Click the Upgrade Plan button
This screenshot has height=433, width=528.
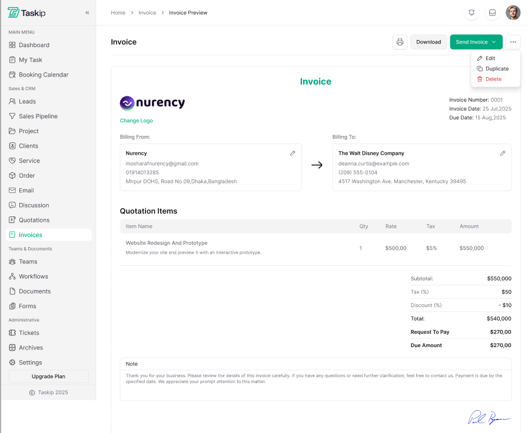pos(48,377)
